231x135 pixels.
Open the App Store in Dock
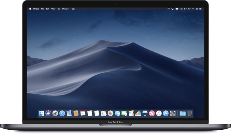(166, 113)
